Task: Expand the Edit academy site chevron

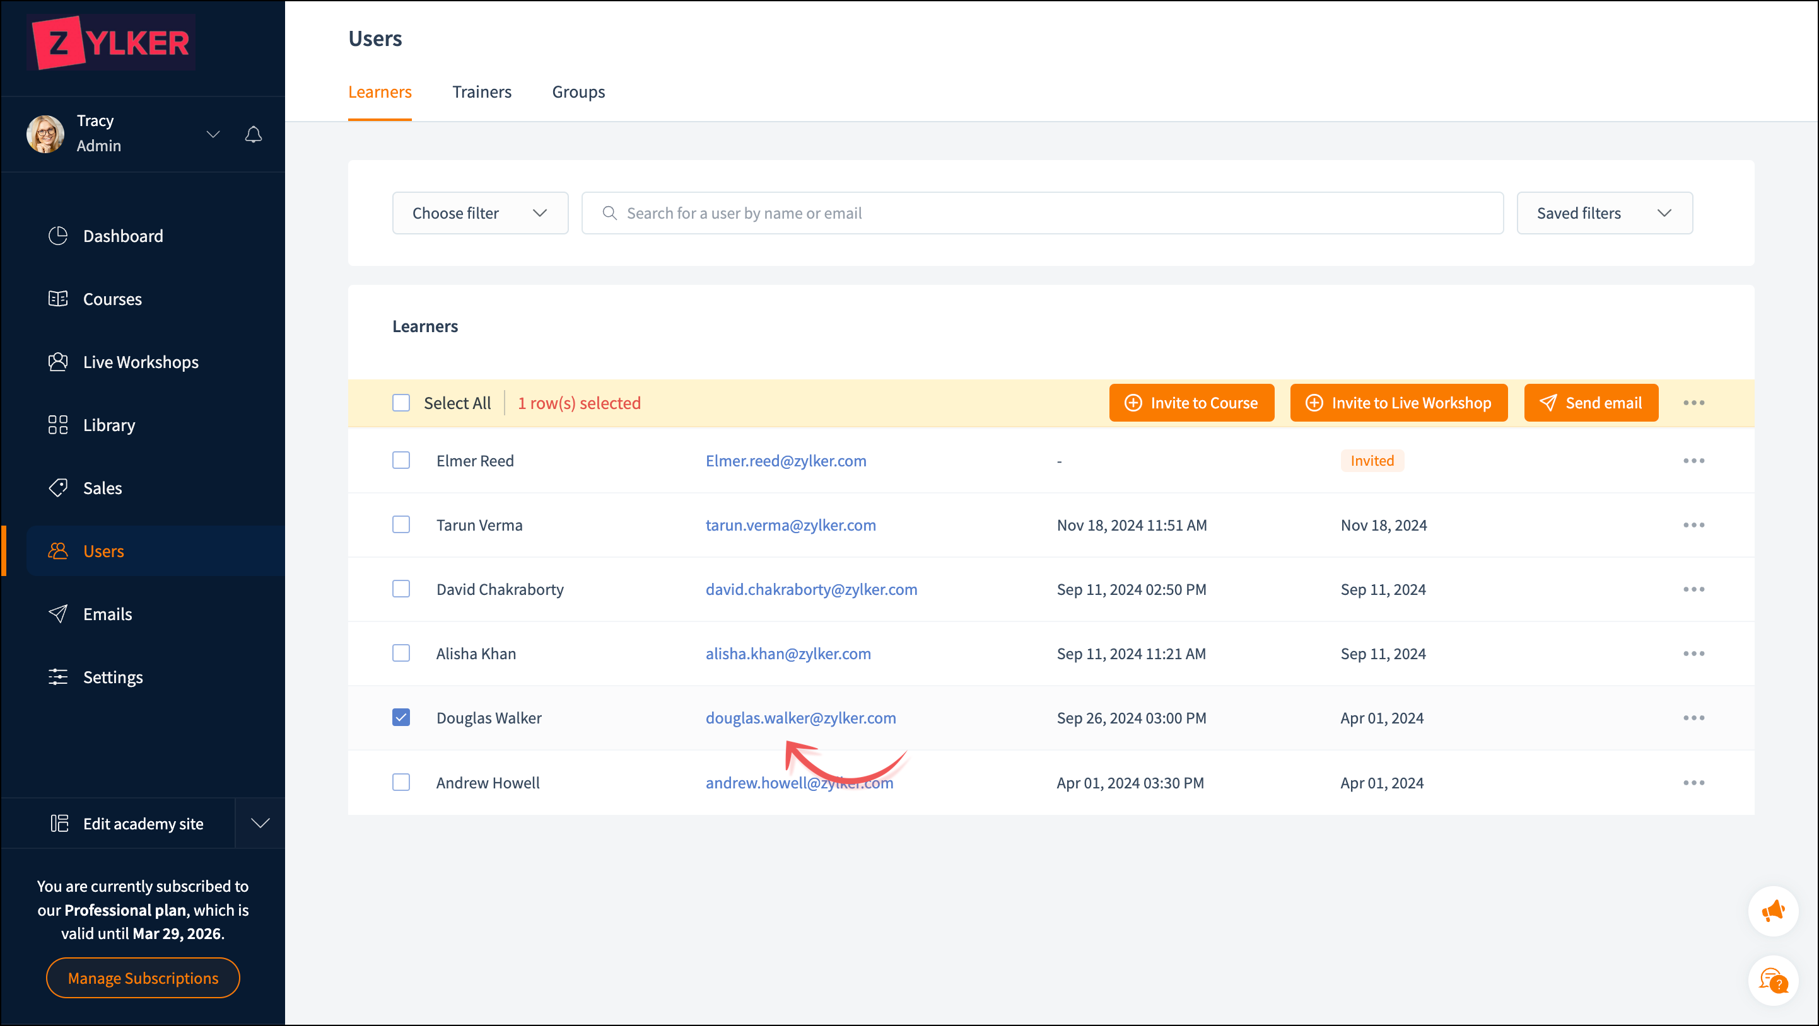Action: point(260,824)
